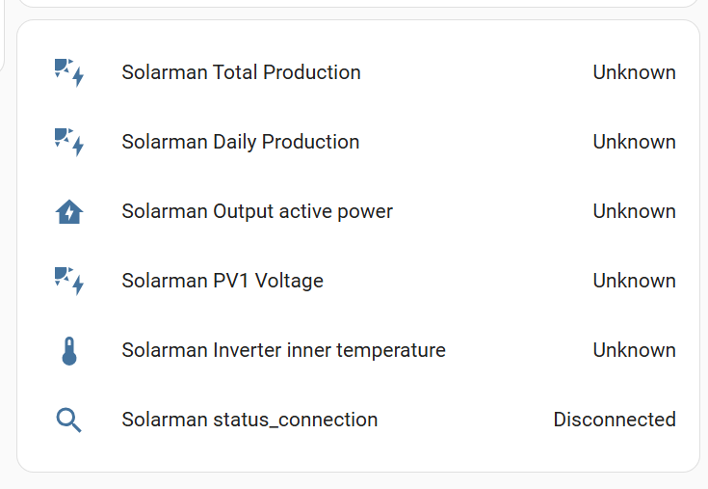This screenshot has width=708, height=489.
Task: Click the Unknown state of PV1 Voltage
Action: (634, 281)
